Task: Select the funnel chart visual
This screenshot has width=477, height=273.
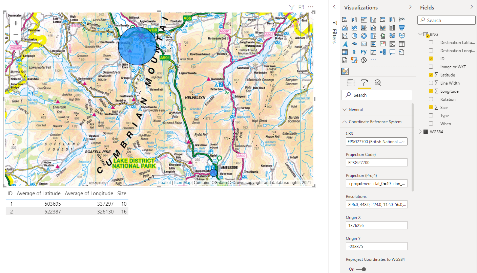Action: 402,28
